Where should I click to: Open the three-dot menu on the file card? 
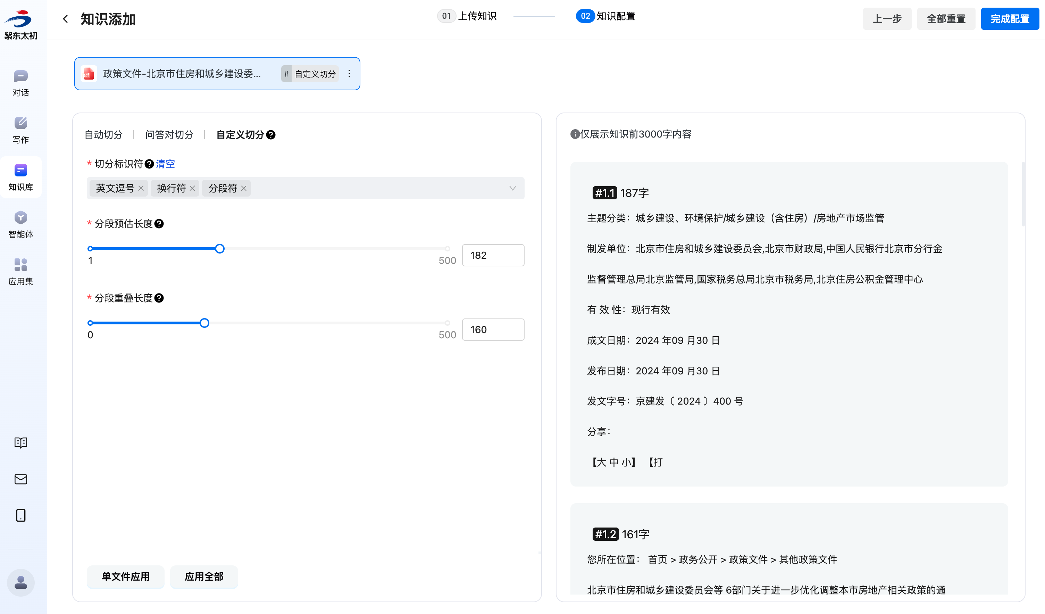(349, 74)
